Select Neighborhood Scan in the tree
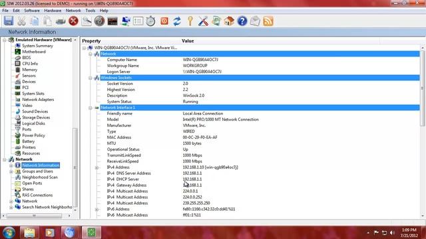426x239 pixels. 40,177
